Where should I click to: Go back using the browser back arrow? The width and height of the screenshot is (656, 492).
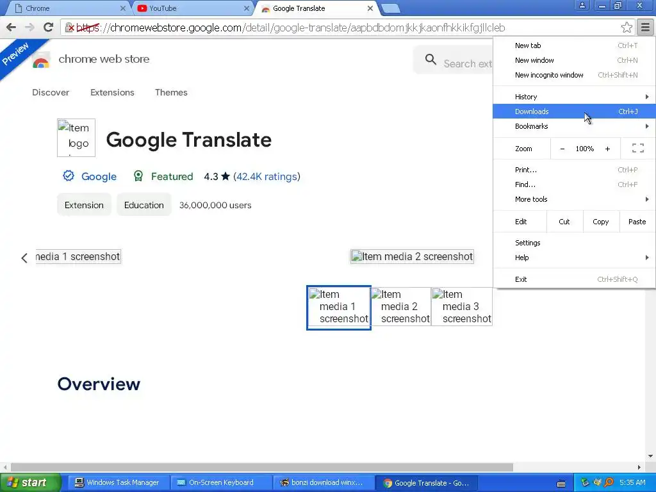tap(12, 28)
